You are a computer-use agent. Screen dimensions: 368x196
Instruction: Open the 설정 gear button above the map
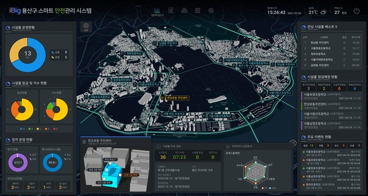[x=86, y=27]
